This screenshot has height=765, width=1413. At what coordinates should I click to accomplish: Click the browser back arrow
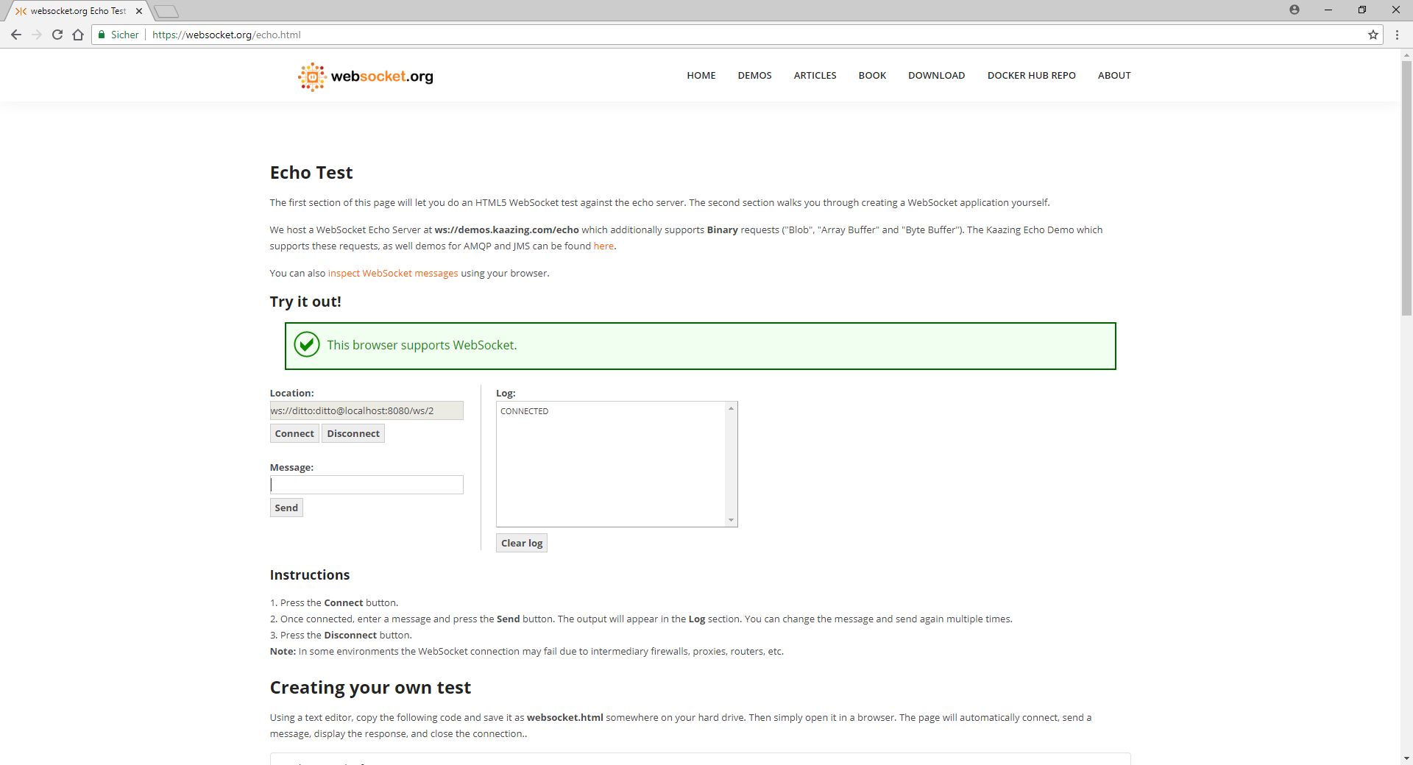(x=16, y=35)
